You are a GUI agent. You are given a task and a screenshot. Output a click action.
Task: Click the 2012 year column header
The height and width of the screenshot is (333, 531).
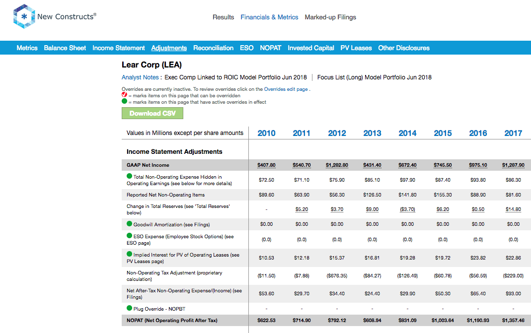point(337,133)
